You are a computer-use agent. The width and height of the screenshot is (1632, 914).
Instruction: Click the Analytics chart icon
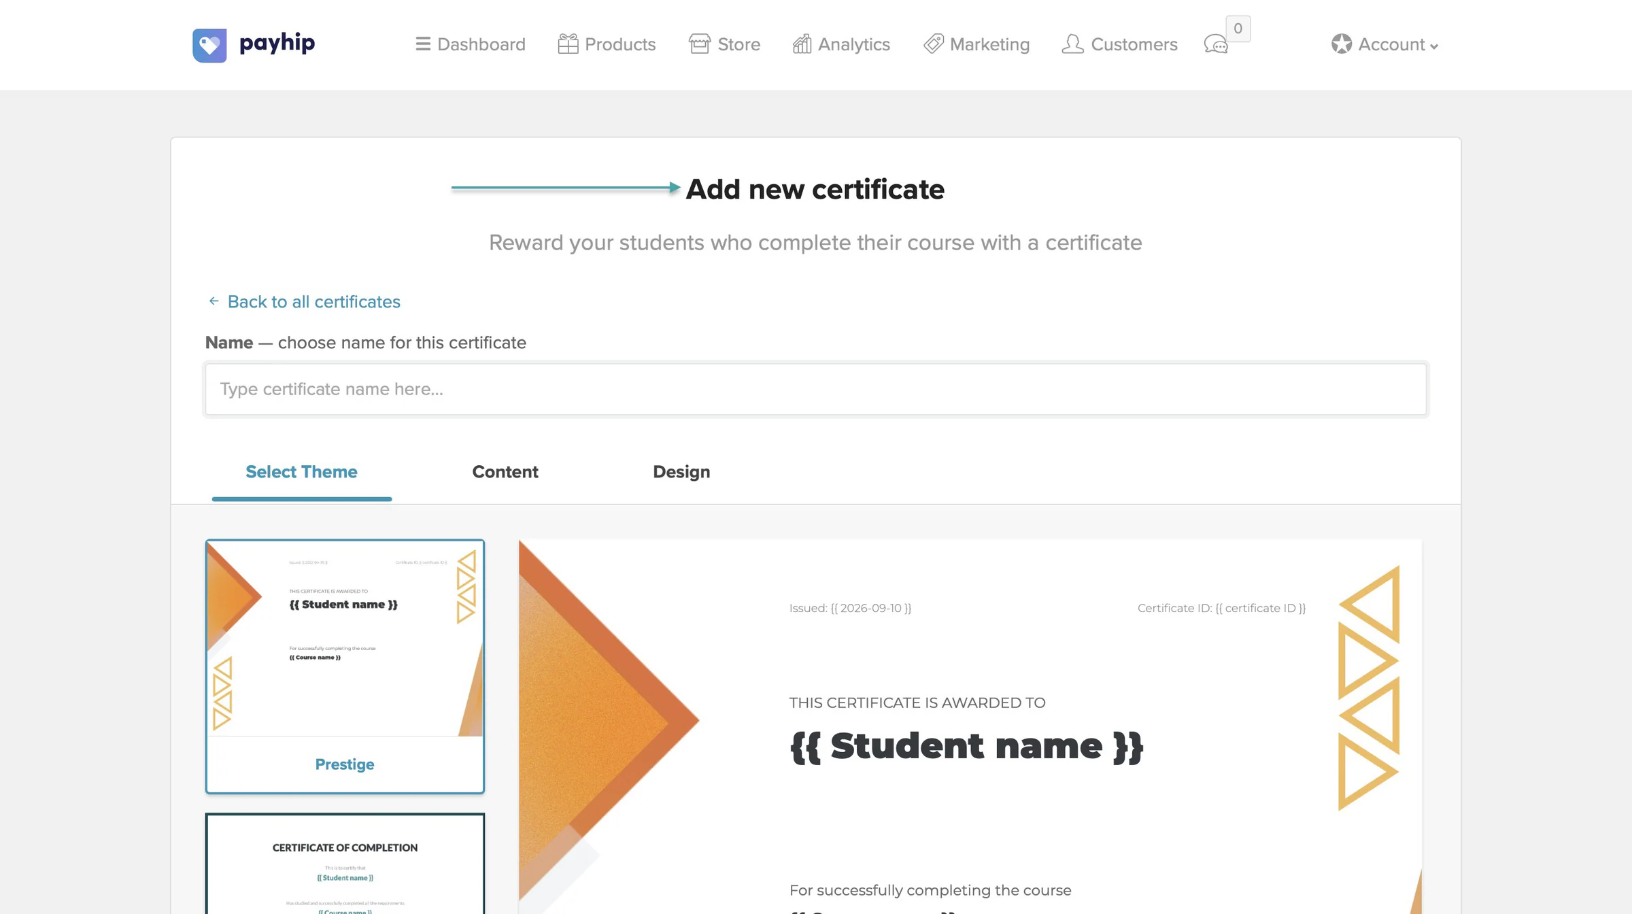point(802,44)
